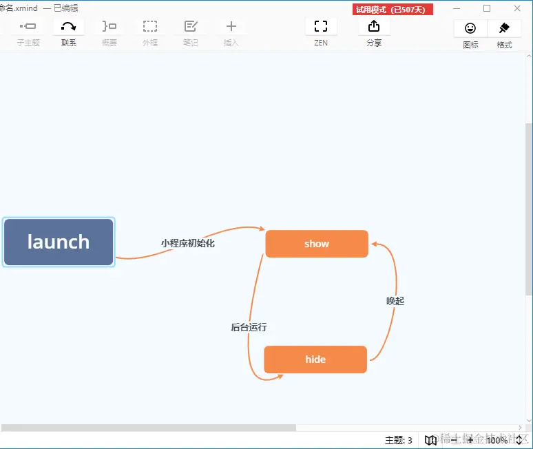The image size is (533, 449).
Task: Select the launch central topic
Action: [59, 242]
